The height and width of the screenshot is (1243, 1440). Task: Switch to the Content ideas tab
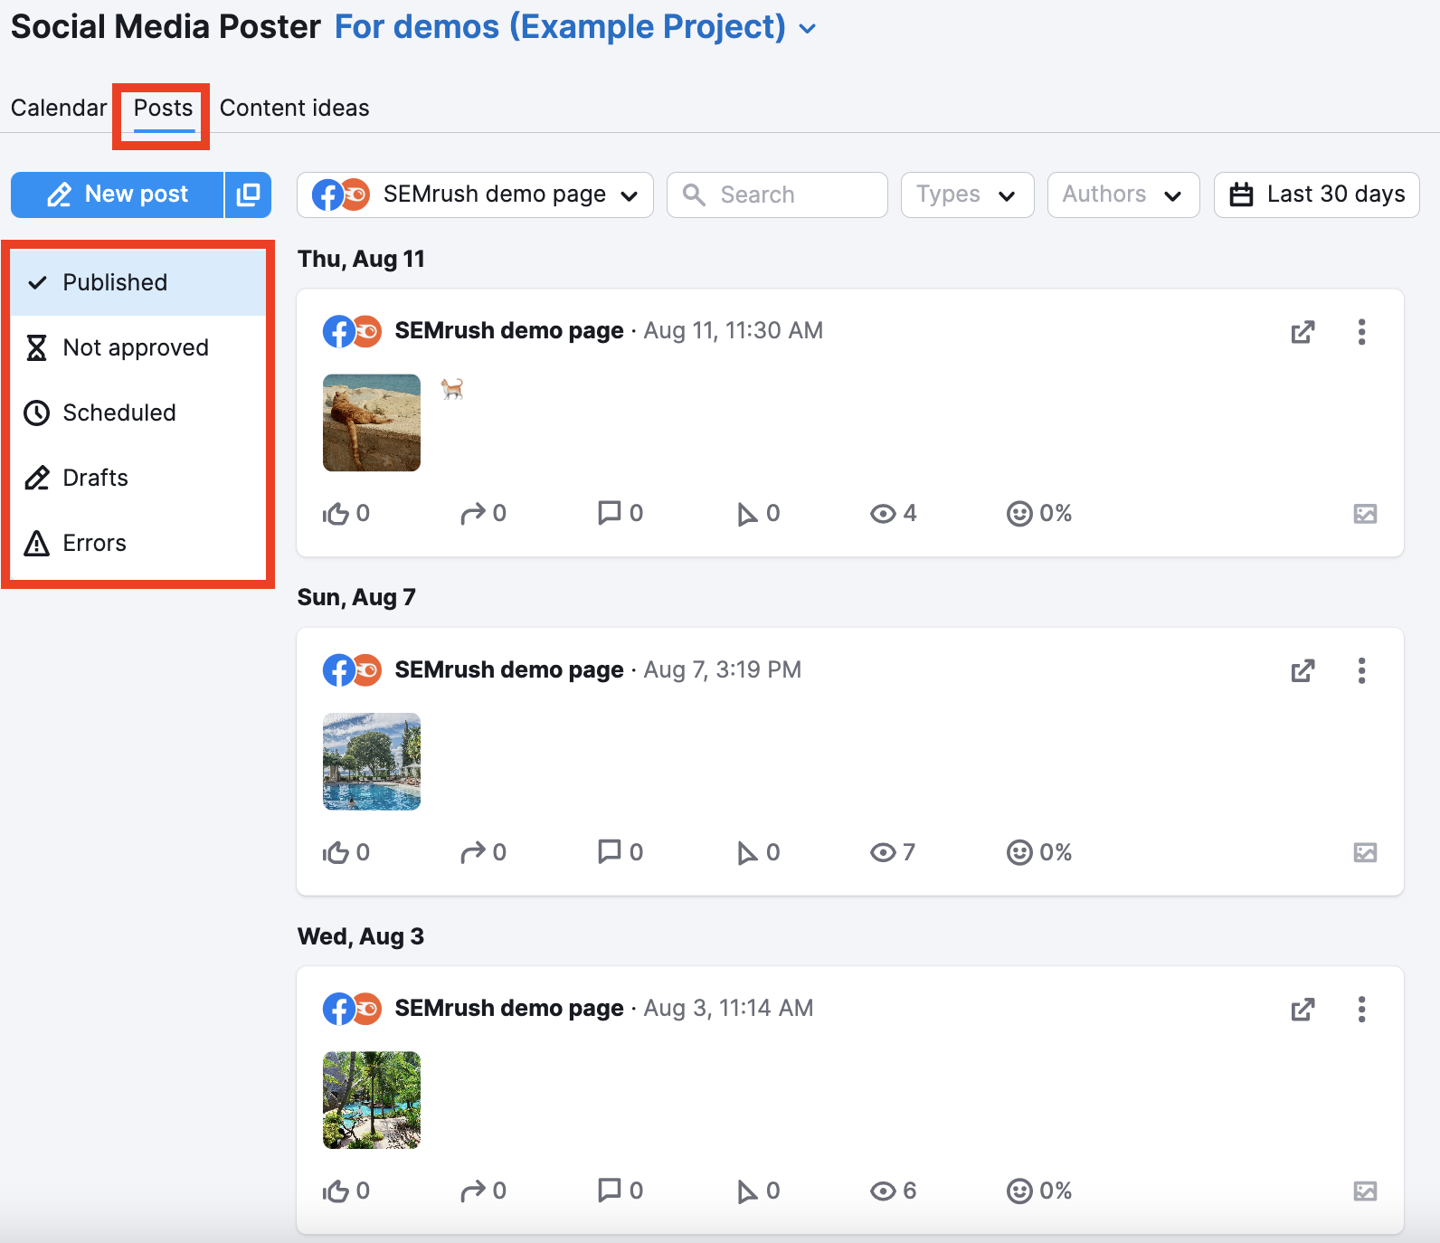294,108
